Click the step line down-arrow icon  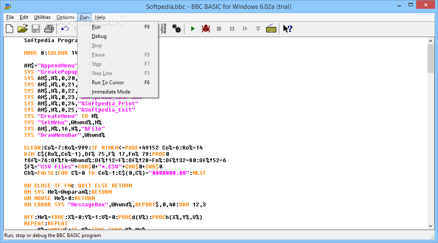coord(258,29)
